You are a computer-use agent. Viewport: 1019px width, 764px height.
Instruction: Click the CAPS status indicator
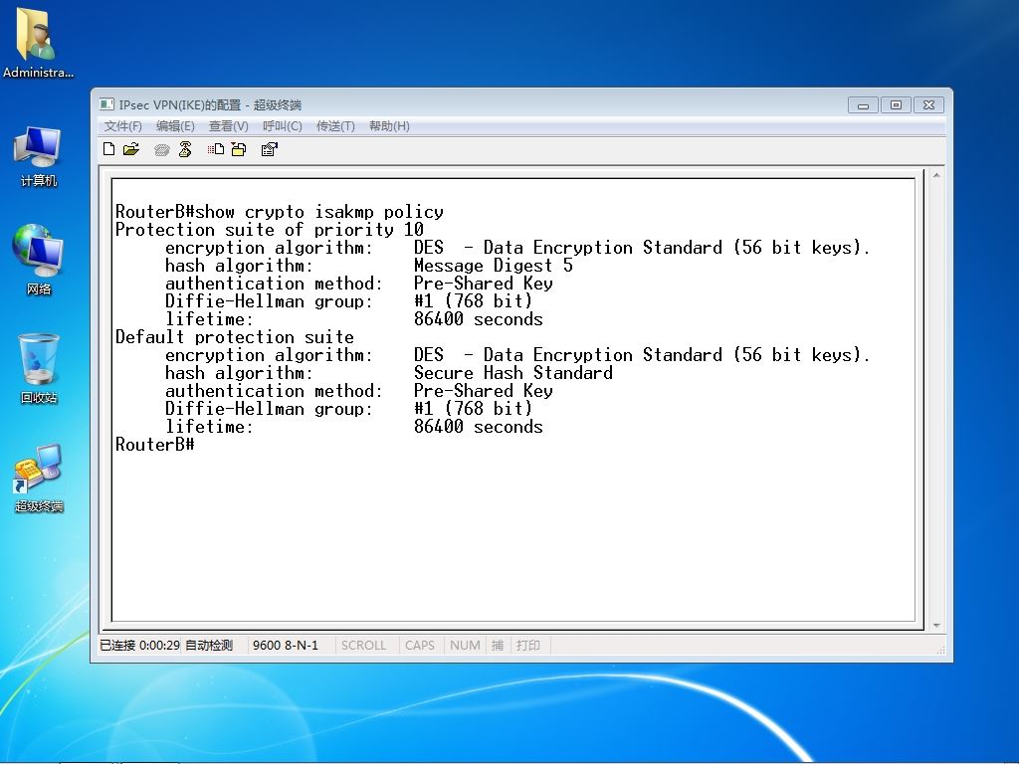(x=420, y=645)
